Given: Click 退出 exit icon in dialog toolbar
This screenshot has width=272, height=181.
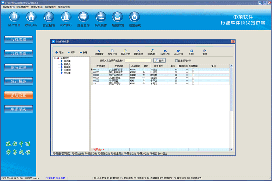Looking at the screenshot, I should [205, 51].
